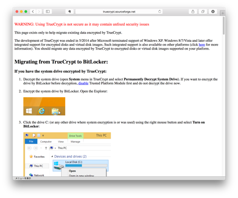Click the truecrypt.sourceforge.net address field

pos(119,11)
